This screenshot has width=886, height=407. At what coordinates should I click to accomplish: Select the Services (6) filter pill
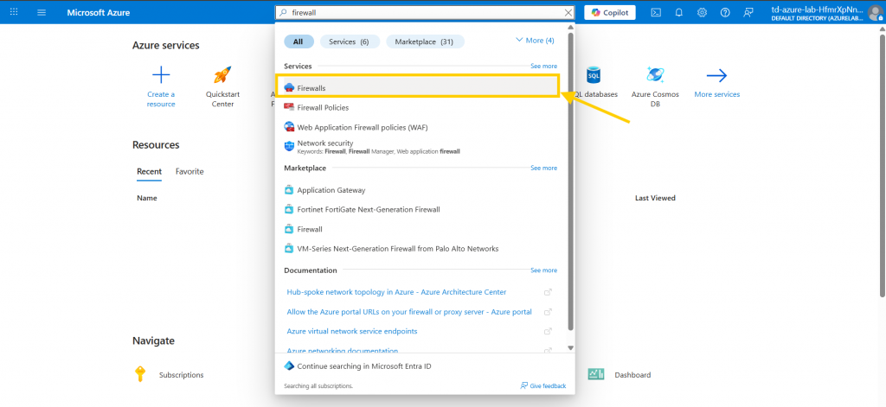(350, 41)
